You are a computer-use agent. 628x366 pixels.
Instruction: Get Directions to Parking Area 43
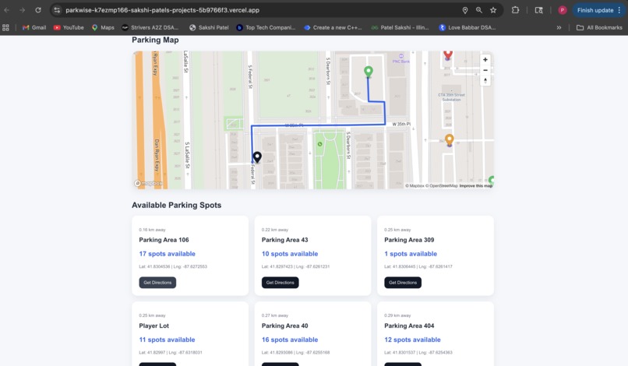(x=280, y=283)
